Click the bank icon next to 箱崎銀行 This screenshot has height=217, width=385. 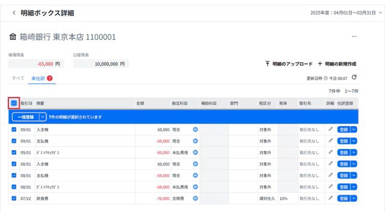click(x=13, y=37)
